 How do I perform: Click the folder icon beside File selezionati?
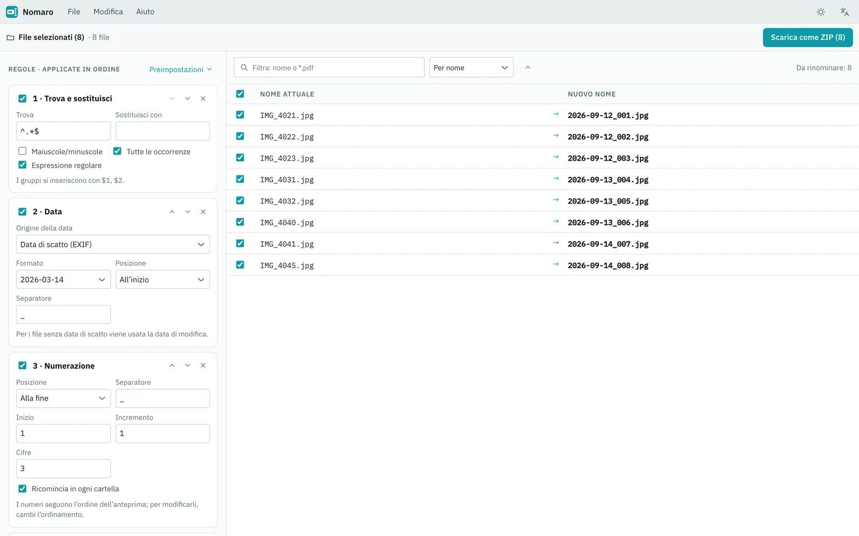pos(10,38)
